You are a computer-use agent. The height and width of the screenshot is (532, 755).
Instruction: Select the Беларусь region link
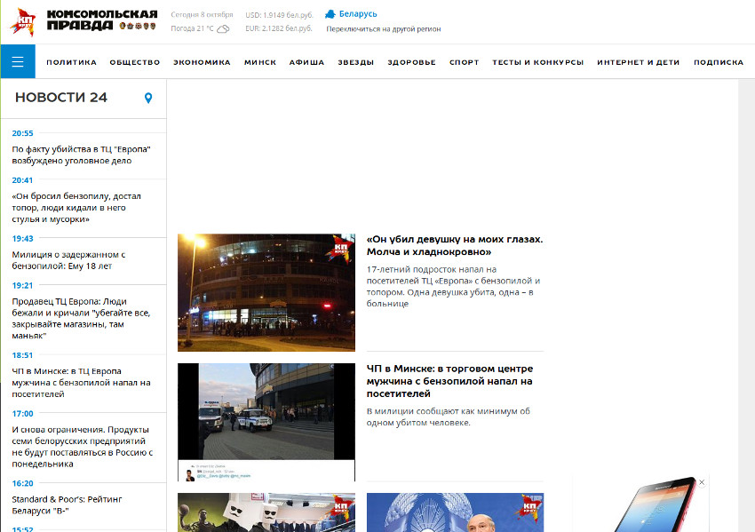tap(358, 14)
